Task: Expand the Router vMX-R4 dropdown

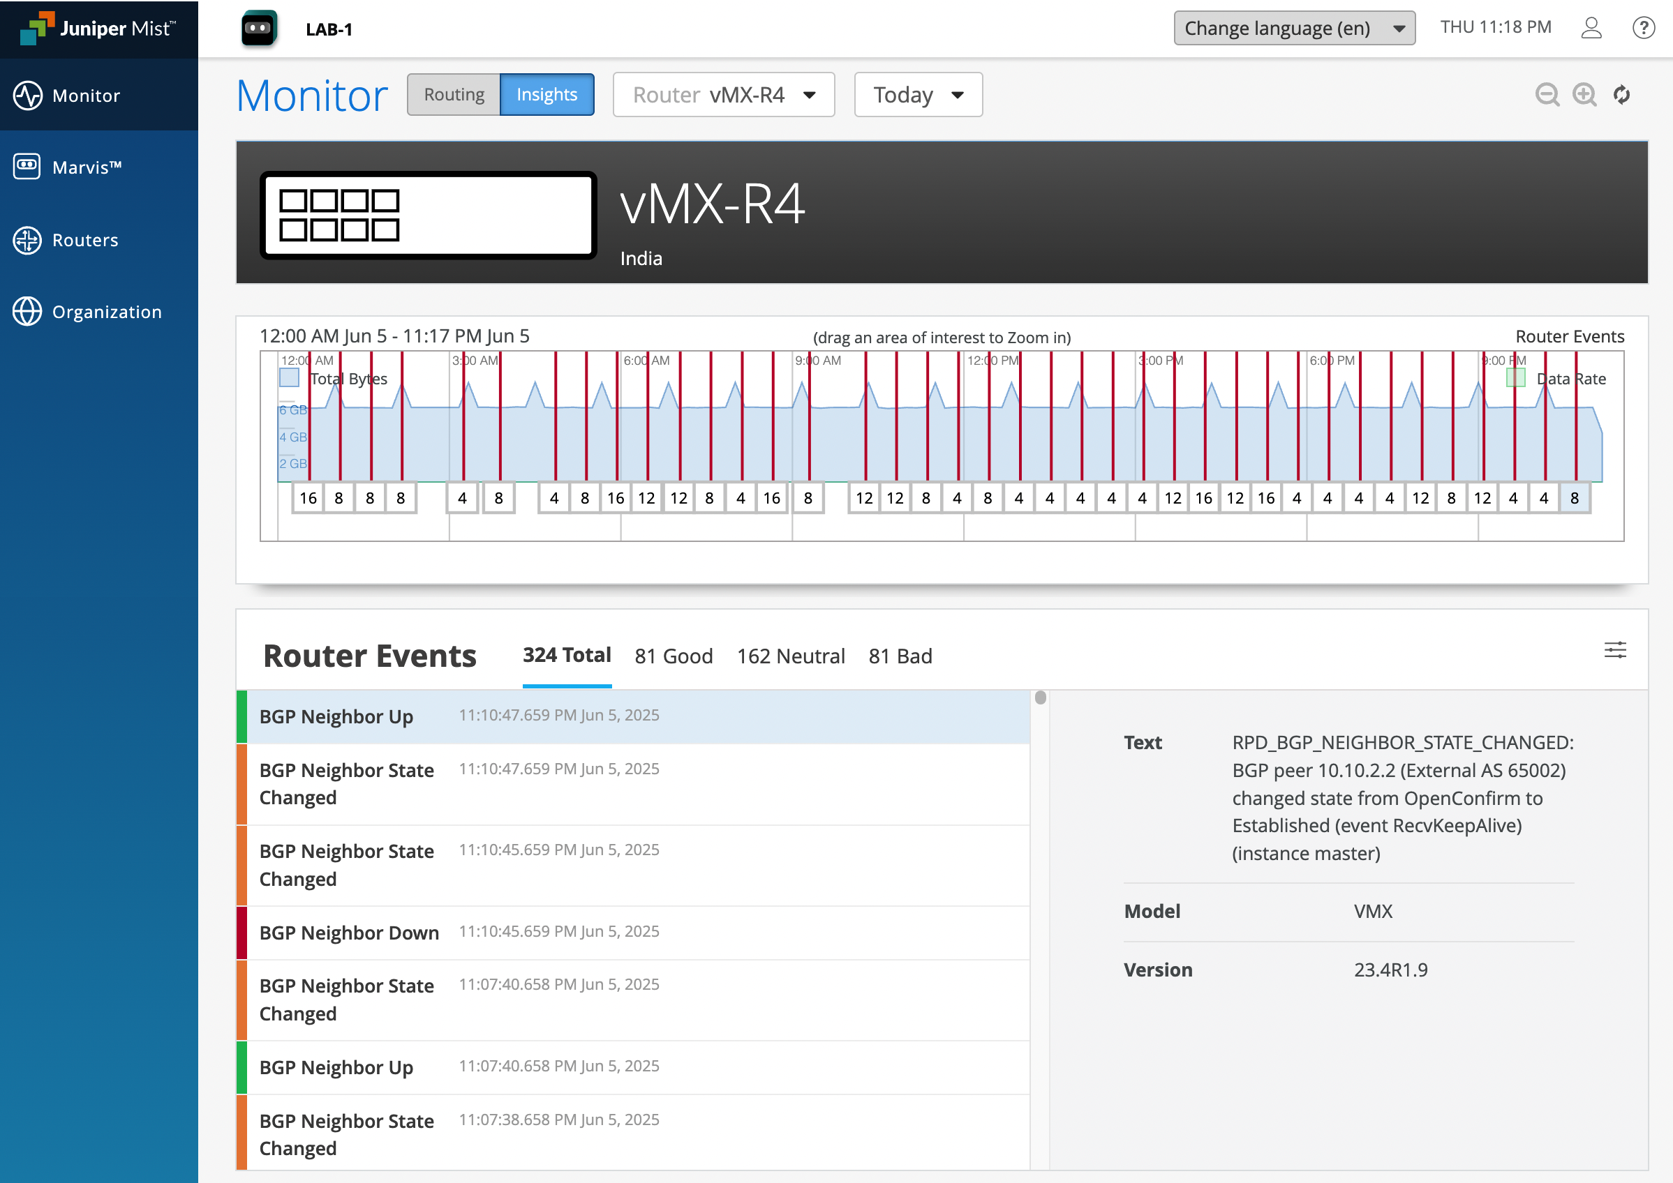Action: (723, 95)
